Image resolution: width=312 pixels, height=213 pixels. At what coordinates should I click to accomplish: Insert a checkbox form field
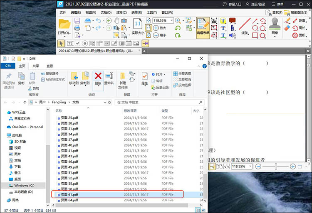[x=78, y=43]
